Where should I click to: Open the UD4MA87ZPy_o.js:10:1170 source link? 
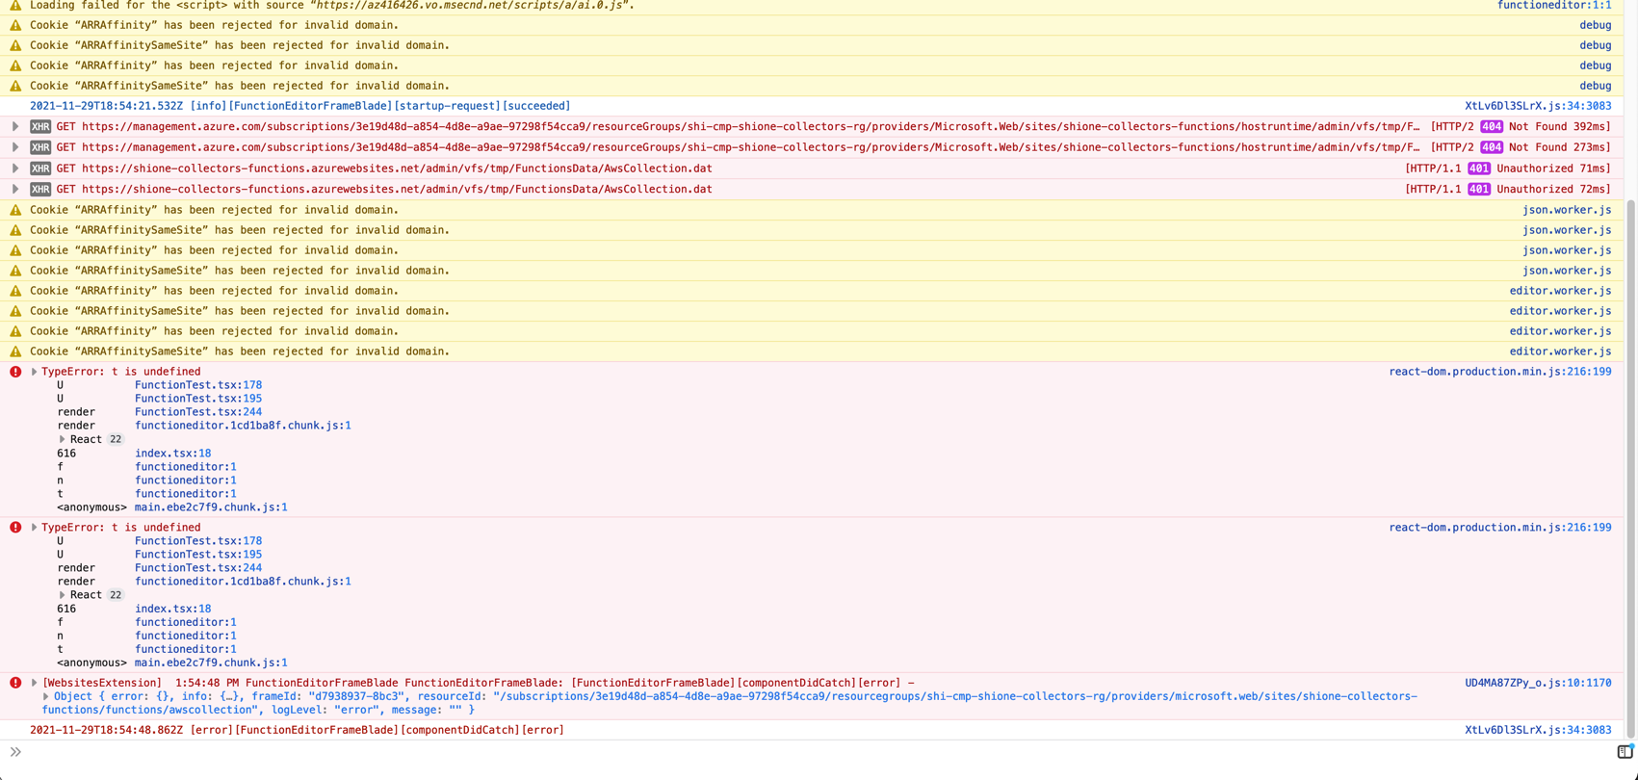point(1538,683)
